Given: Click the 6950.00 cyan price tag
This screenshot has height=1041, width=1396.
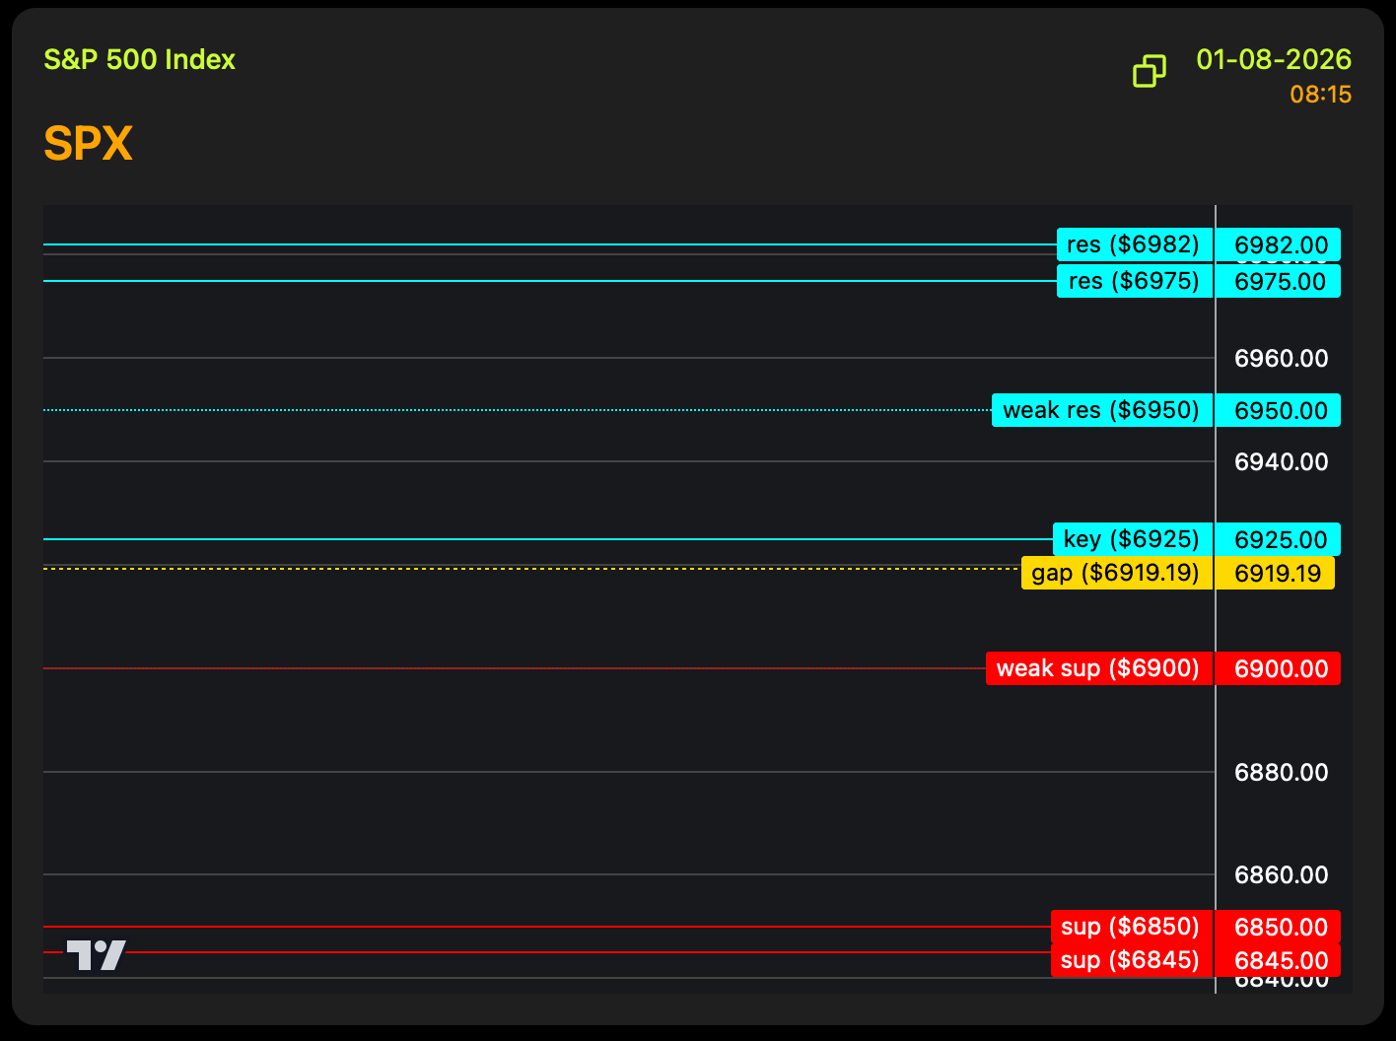Looking at the screenshot, I should 1278,410.
